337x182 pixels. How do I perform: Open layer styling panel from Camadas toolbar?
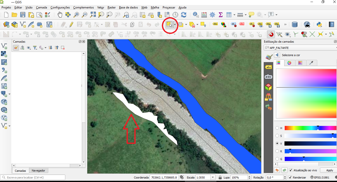(16, 48)
